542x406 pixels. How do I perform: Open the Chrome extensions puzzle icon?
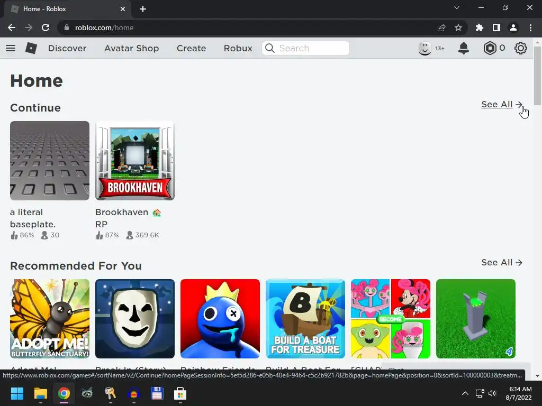click(480, 27)
